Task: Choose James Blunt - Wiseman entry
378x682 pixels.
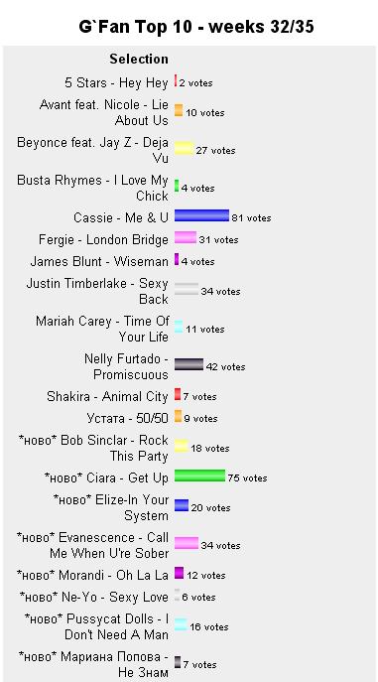Action: point(99,261)
